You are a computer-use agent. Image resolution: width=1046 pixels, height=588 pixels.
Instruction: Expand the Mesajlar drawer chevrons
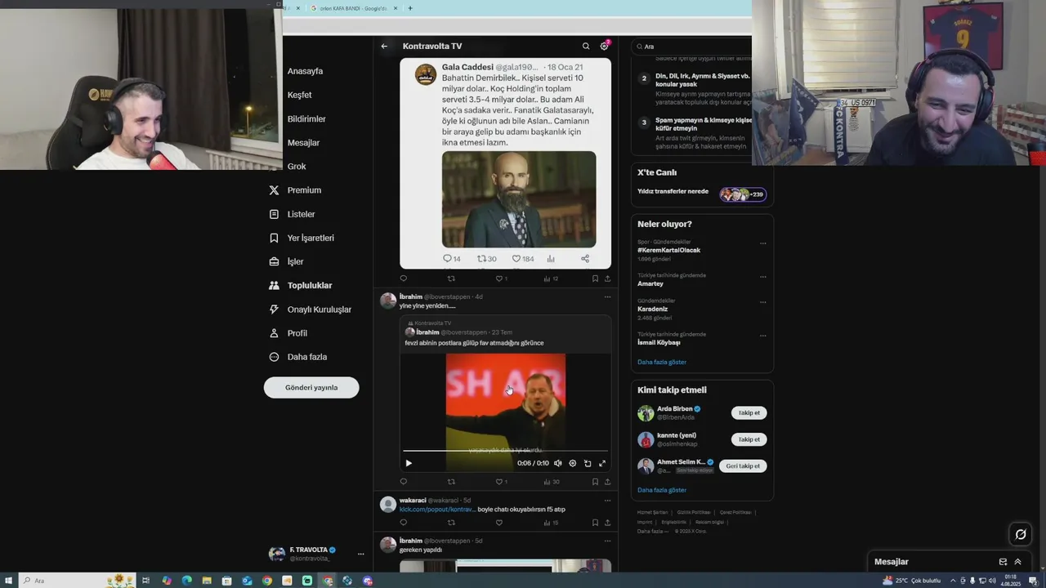[1017, 562]
